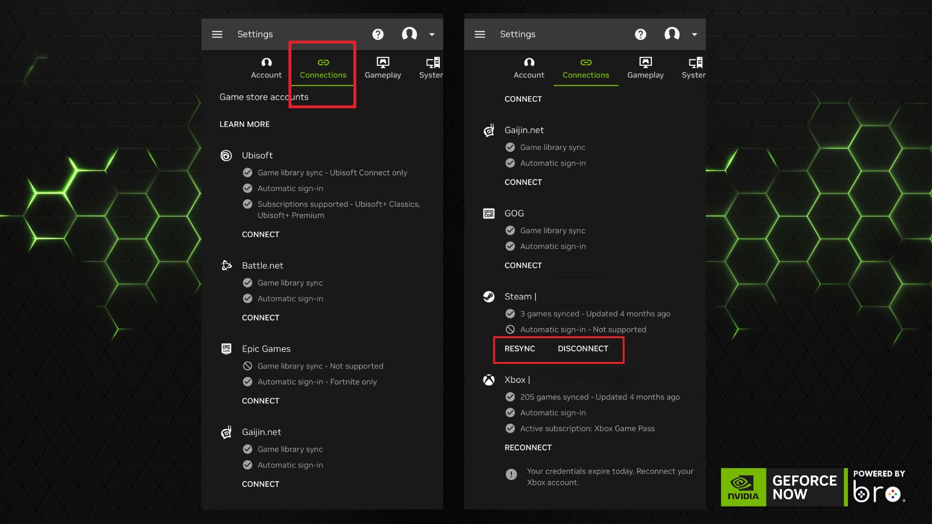
Task: Click checkmark beside Battle.net Automatic sign-in
Action: pos(247,298)
